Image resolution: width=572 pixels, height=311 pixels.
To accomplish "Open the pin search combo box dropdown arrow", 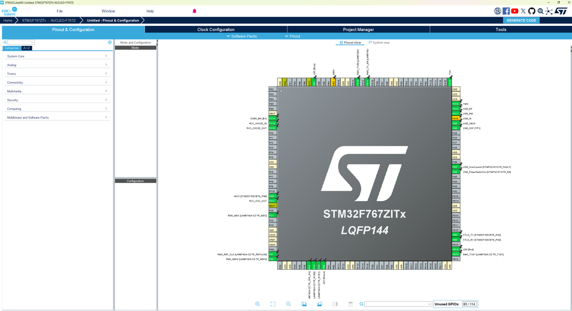I will (429, 304).
